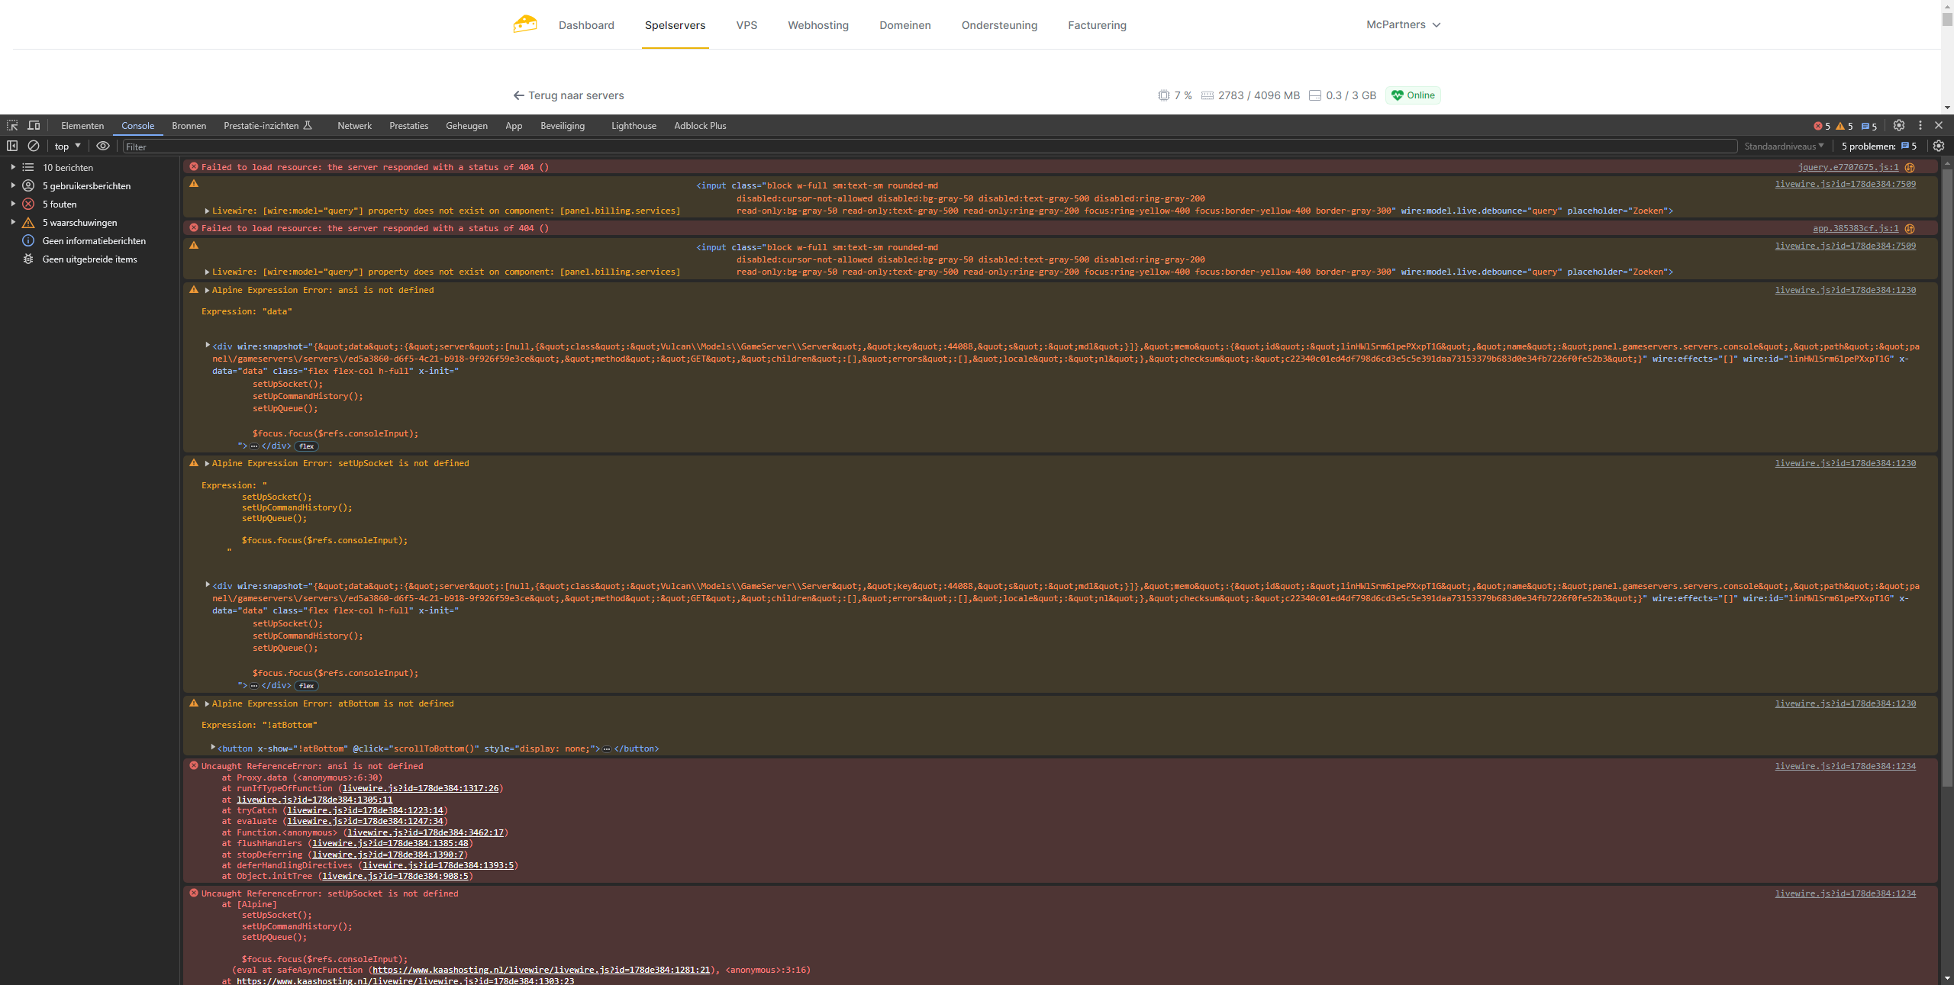Toggle the device toolbar icon
1954x985 pixels.
(34, 126)
